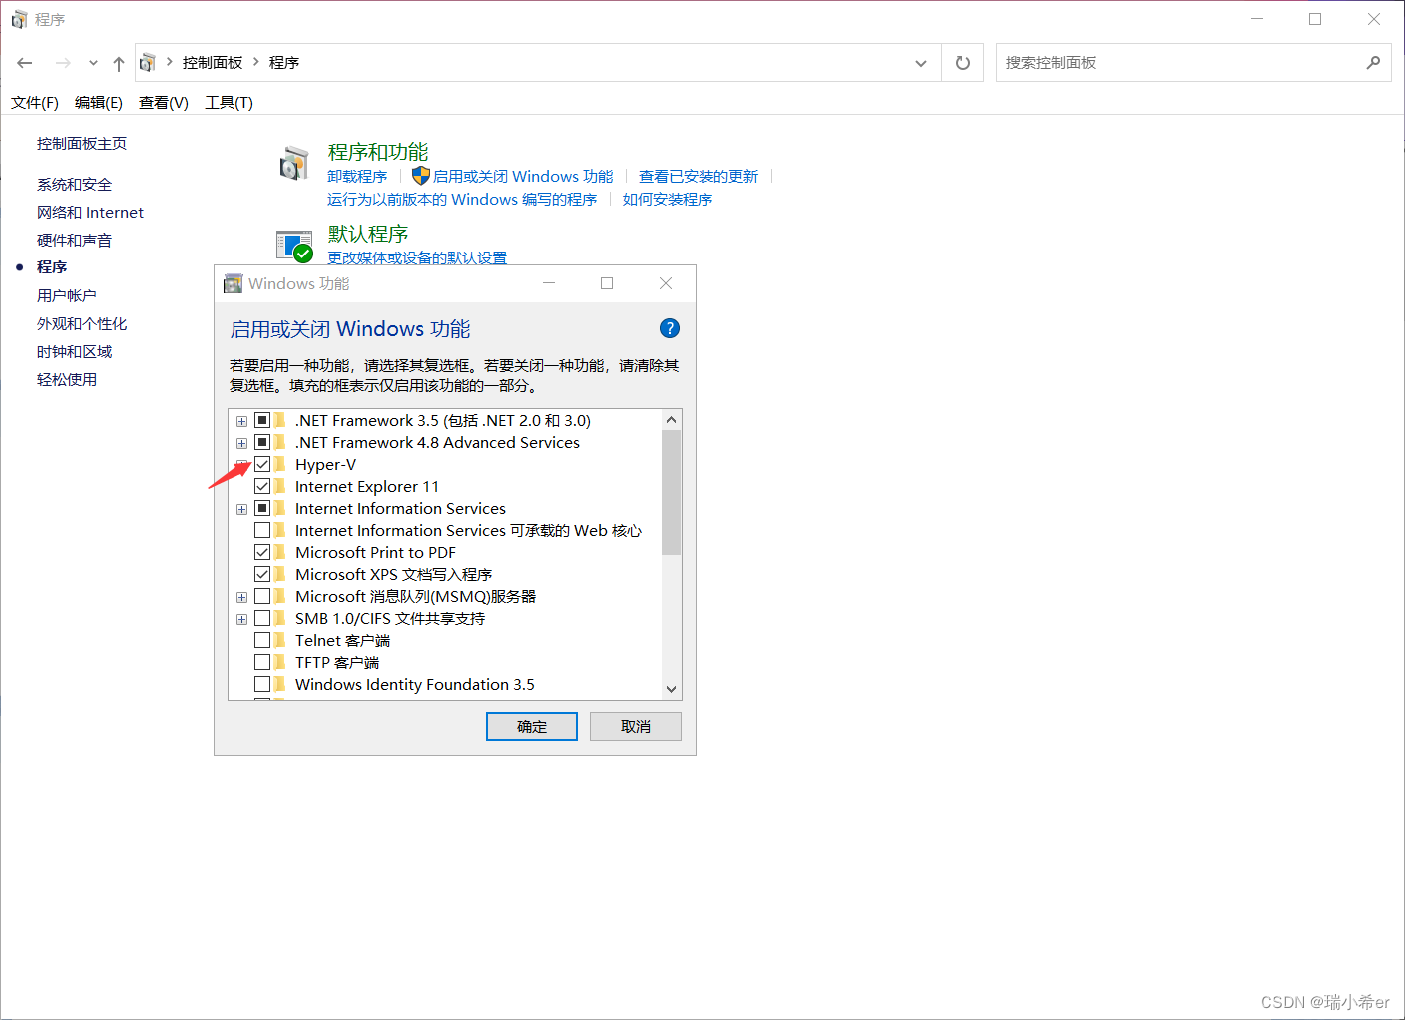Click the feature list scroll down arrow
This screenshot has height=1020, width=1405.
pos(671,689)
